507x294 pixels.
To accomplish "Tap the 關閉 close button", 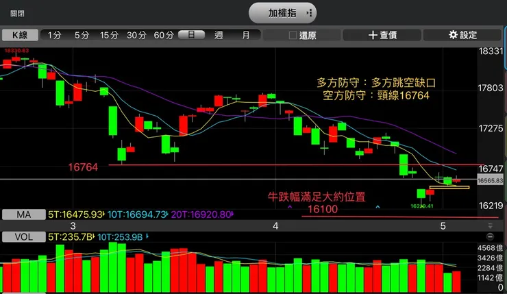I will pyautogui.click(x=17, y=14).
